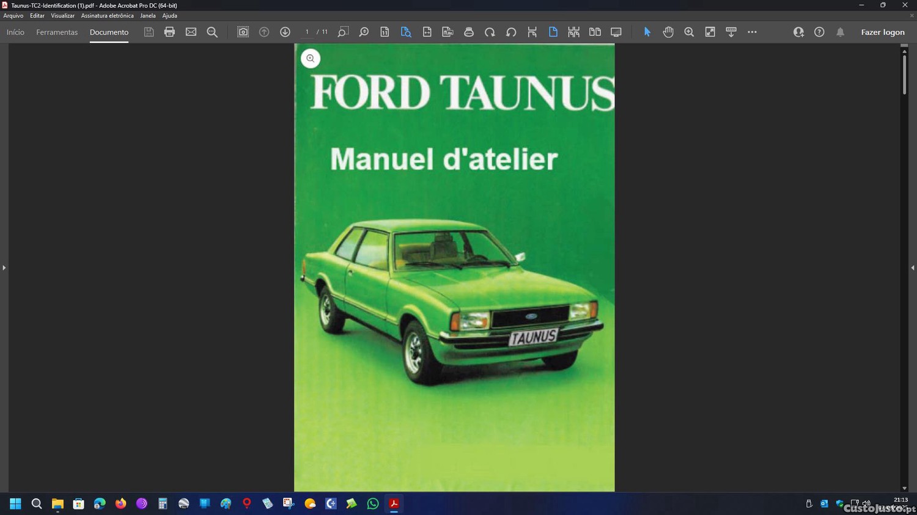Expand the right tools pane arrow
Viewport: 917px width, 515px height.
point(912,268)
